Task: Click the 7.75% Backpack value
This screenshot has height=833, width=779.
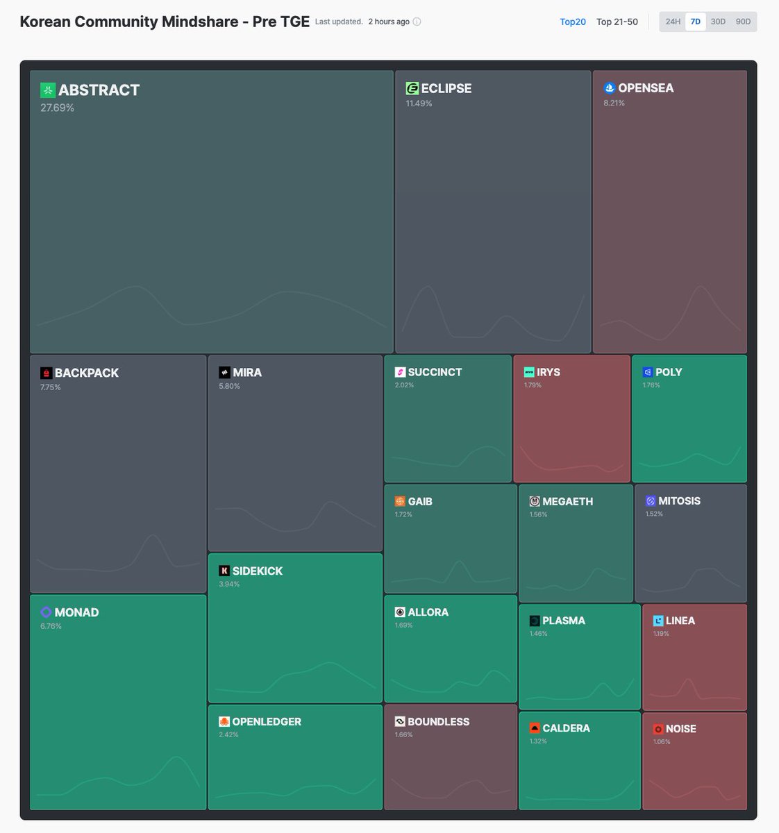Action: coord(51,387)
